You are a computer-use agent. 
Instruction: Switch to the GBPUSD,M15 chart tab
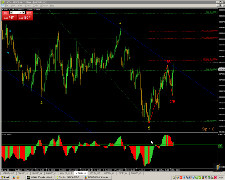click(x=9, y=173)
